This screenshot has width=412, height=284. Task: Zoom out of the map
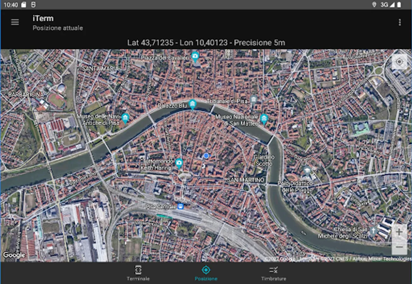399,247
